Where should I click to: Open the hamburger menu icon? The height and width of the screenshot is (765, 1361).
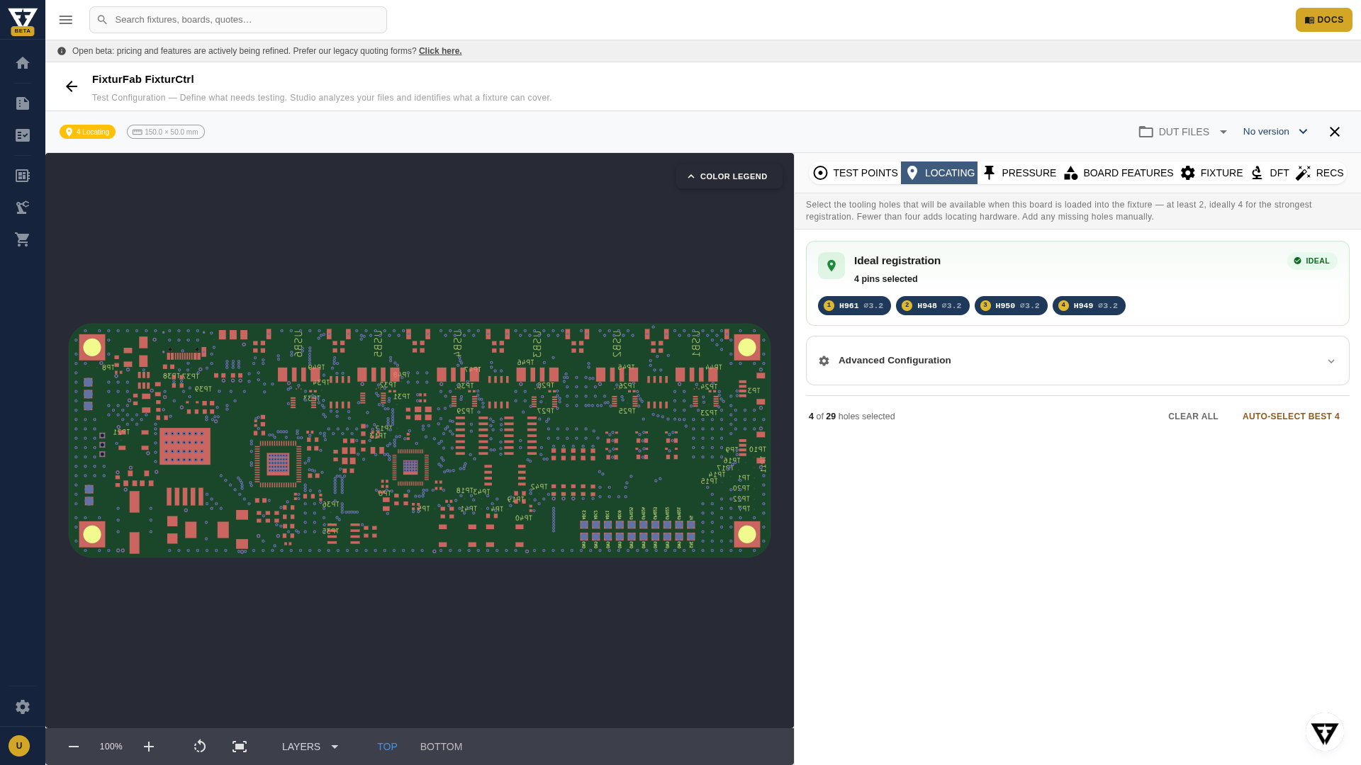tap(66, 20)
